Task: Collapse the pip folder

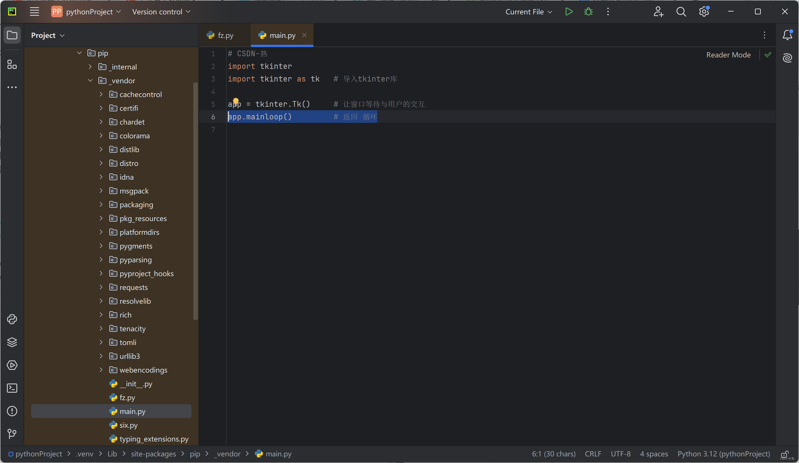Action: [79, 53]
